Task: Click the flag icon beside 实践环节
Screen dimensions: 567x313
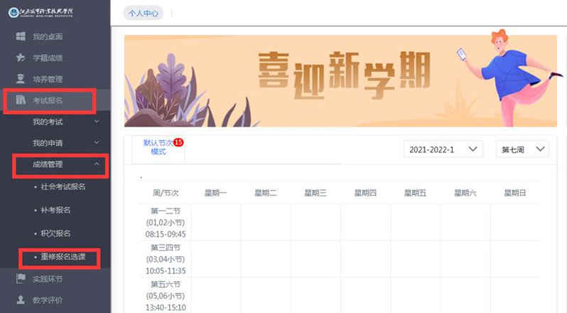Action: tap(21, 278)
